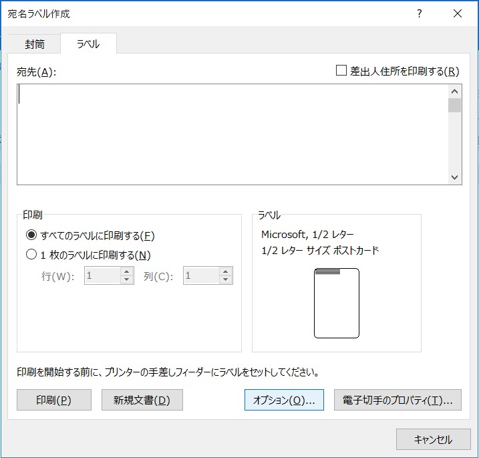Screen dimensions: 479x458
Task: Select すべてのラベルに印刷する radio button
Action: click(x=31, y=235)
